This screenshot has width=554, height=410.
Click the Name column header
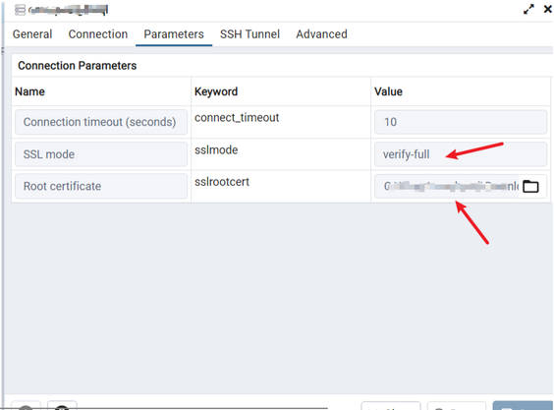[x=29, y=91]
